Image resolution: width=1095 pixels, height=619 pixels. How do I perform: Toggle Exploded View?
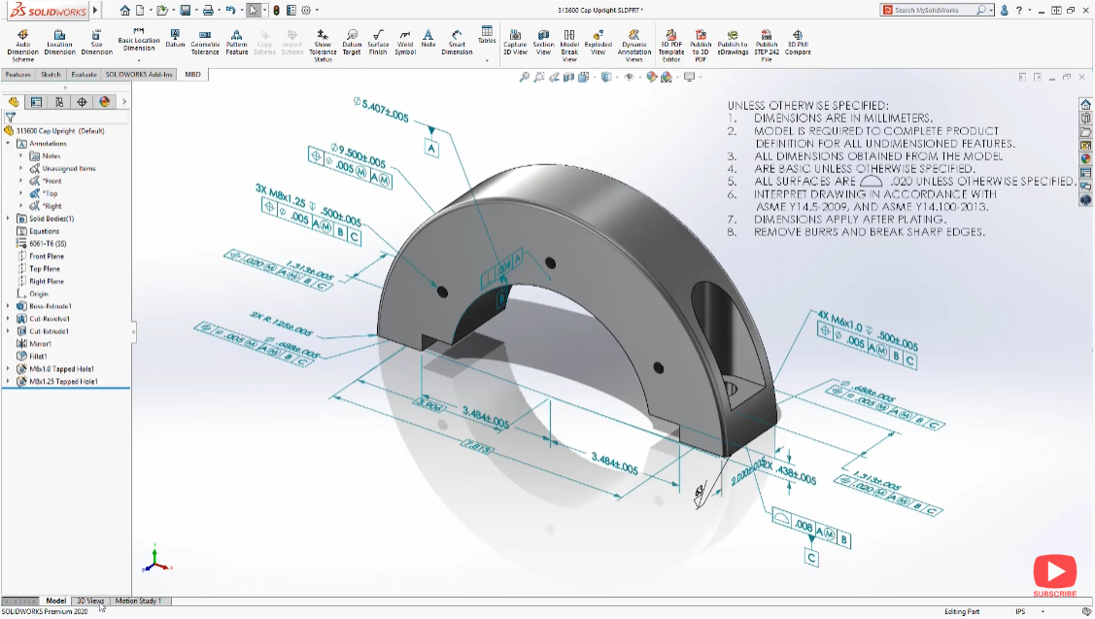pos(598,43)
